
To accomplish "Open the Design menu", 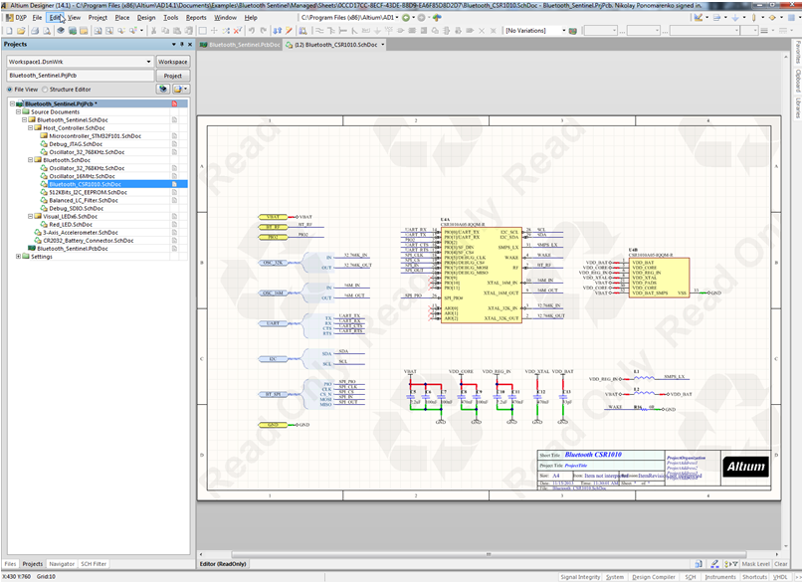I will click(146, 18).
